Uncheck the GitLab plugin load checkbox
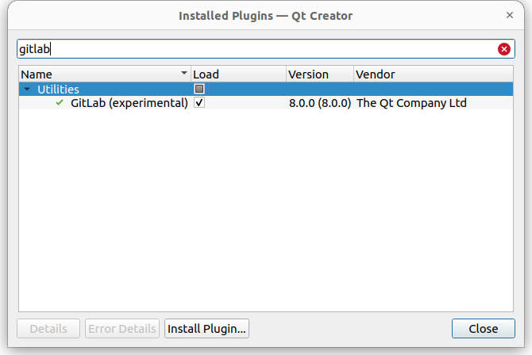 click(x=199, y=103)
